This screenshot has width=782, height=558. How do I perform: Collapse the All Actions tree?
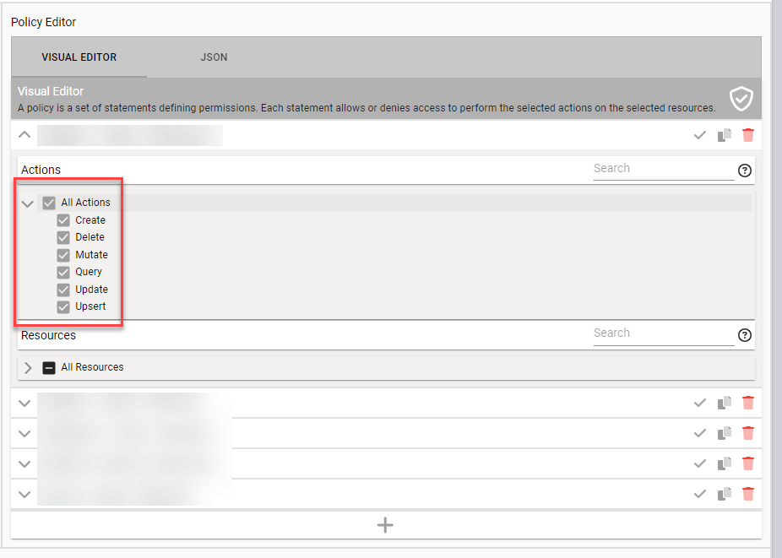pos(28,203)
